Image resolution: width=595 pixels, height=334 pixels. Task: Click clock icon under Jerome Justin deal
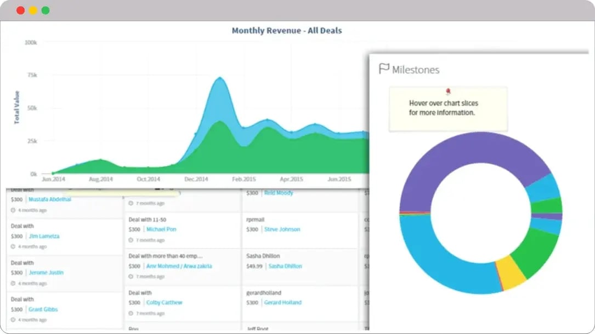(x=13, y=283)
